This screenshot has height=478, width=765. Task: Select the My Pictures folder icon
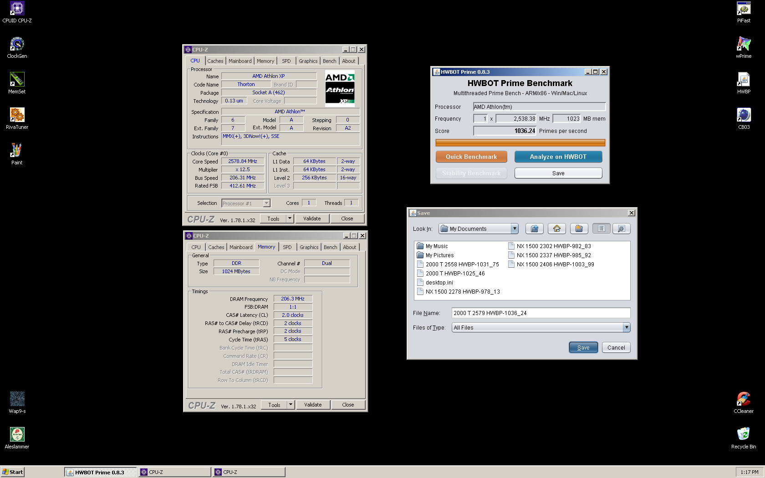(x=420, y=255)
